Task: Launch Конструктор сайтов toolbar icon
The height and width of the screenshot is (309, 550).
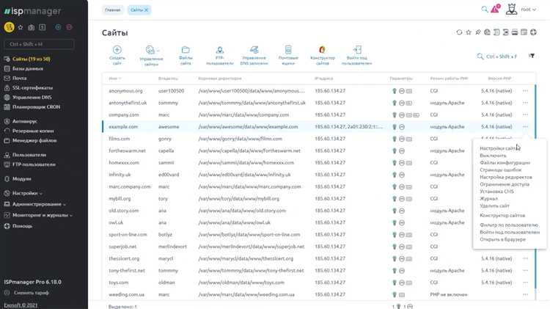Action: (322, 49)
